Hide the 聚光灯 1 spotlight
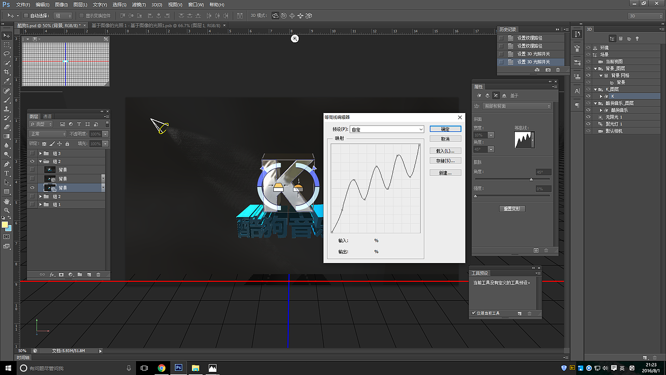666x375 pixels. pyautogui.click(x=588, y=124)
